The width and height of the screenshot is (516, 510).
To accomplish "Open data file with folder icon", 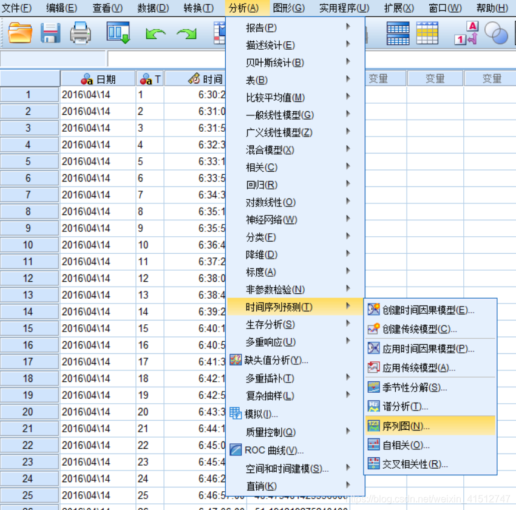I will point(20,33).
